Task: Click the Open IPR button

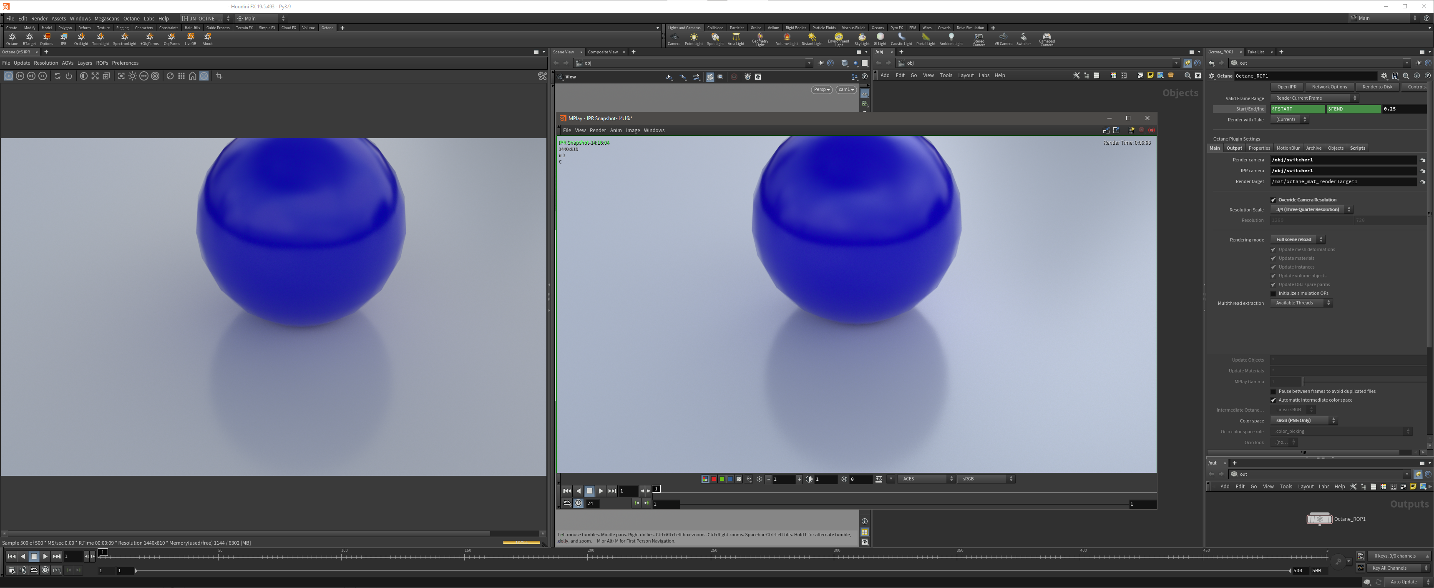Action: (1286, 87)
